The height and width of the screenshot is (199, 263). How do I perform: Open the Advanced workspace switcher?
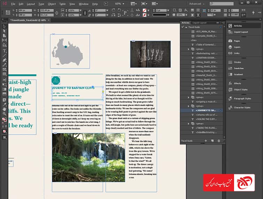[197, 4]
